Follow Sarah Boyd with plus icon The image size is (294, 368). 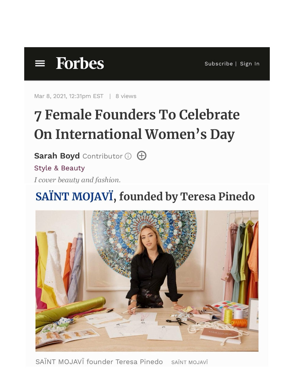[142, 156]
